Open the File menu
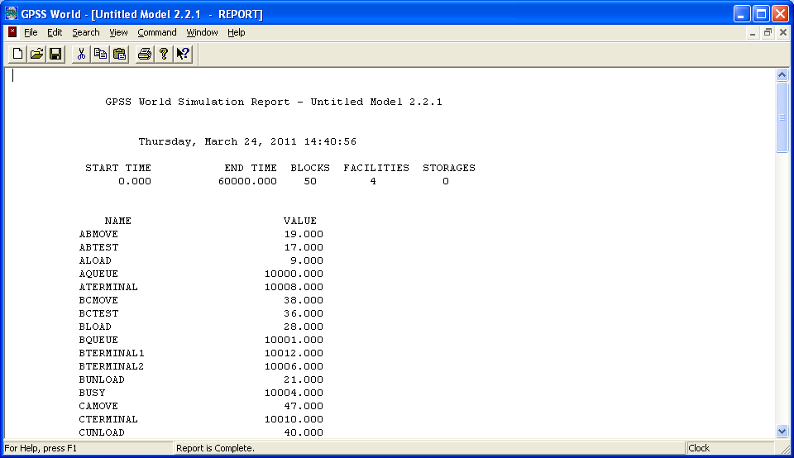 pos(31,32)
